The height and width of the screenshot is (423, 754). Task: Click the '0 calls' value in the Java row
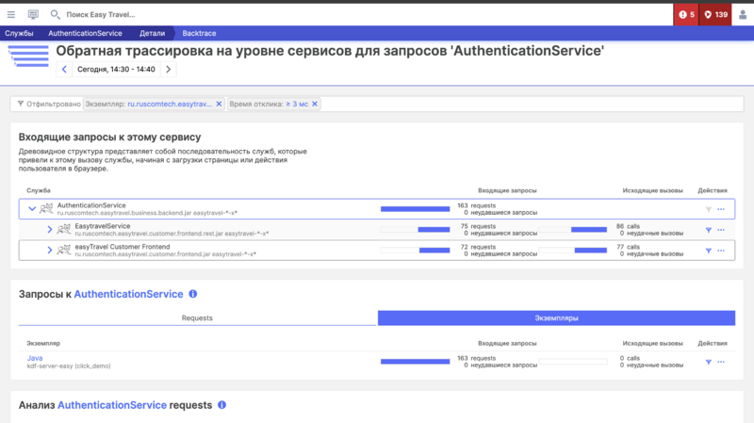coord(630,358)
